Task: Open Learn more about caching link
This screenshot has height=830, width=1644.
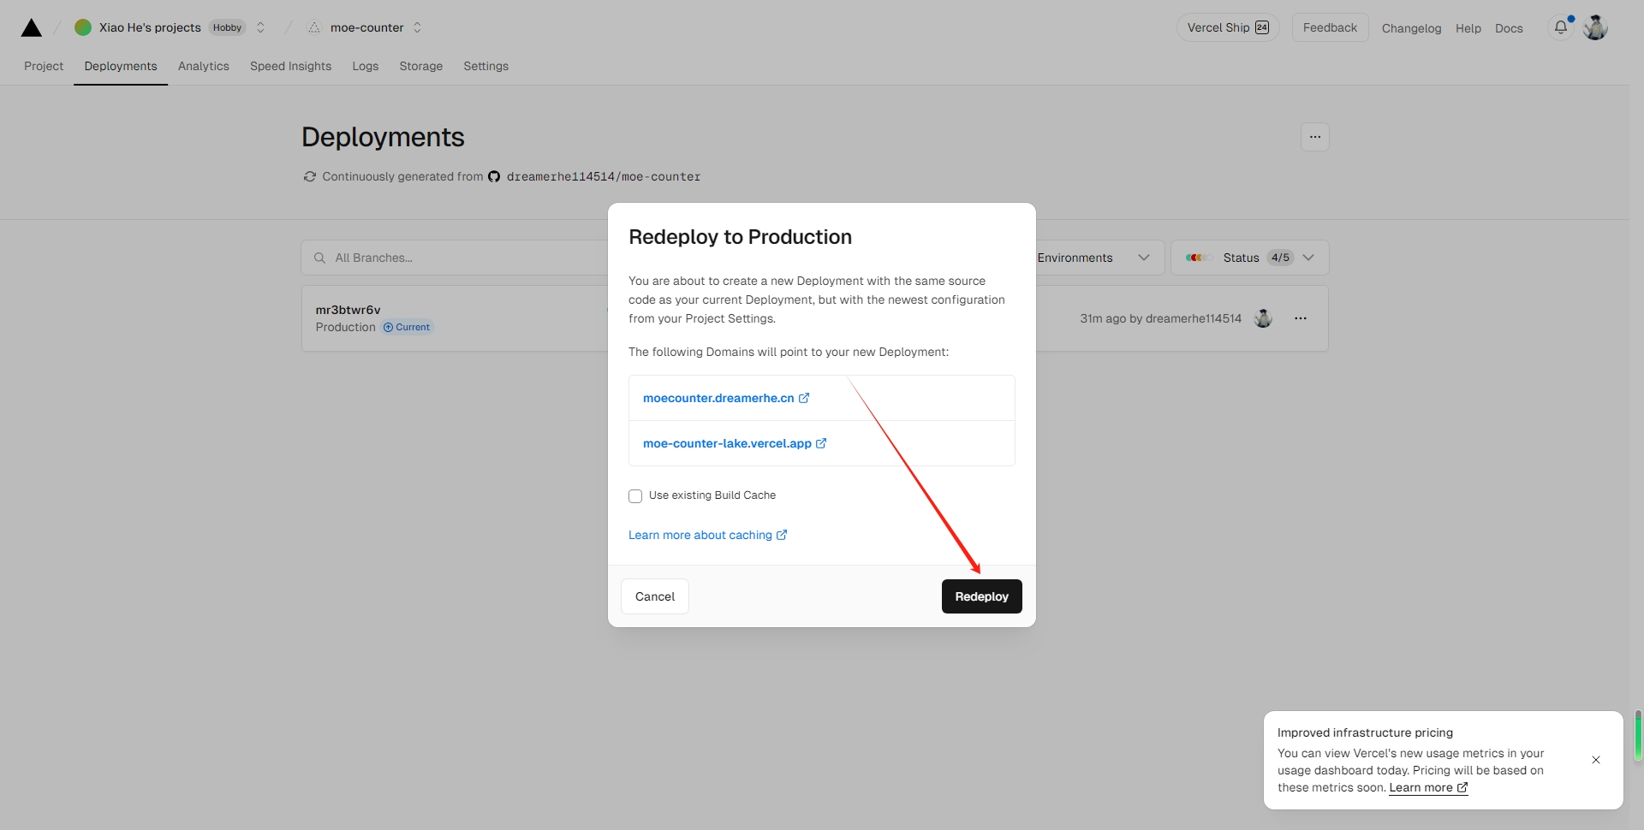Action: pos(700,535)
